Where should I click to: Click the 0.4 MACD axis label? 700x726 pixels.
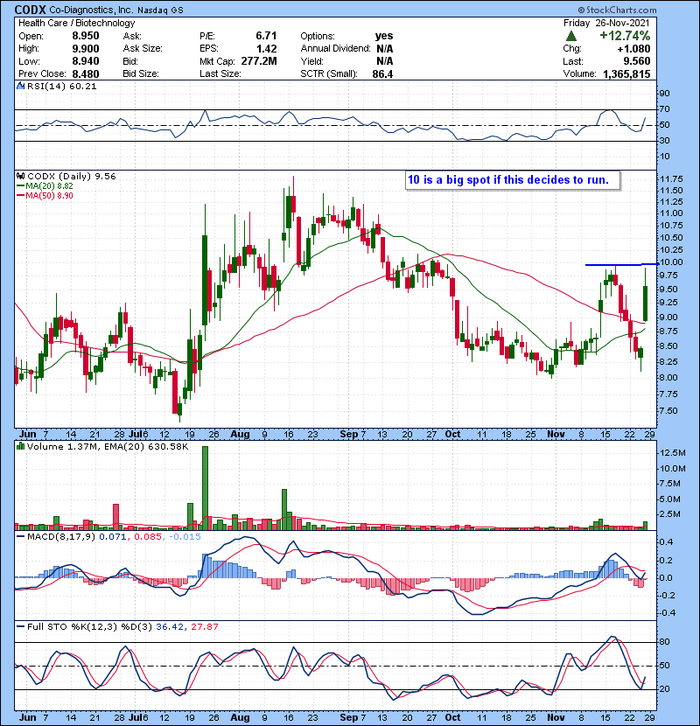point(666,541)
